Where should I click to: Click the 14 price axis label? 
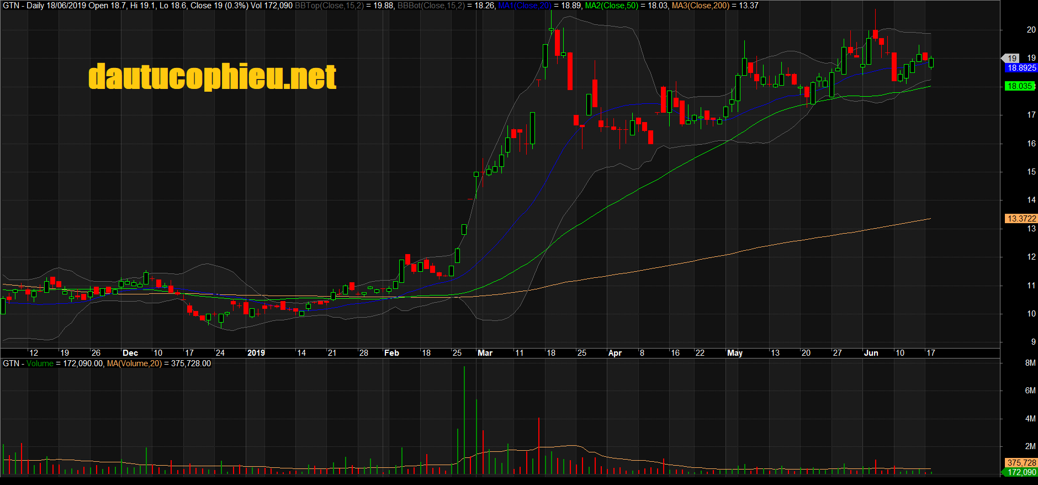click(x=1031, y=200)
